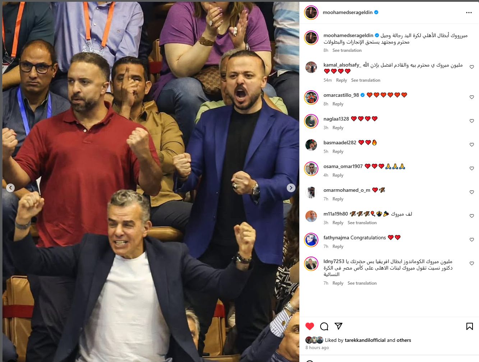Go to previous photo with left arrow
The image size is (479, 362).
point(10,188)
